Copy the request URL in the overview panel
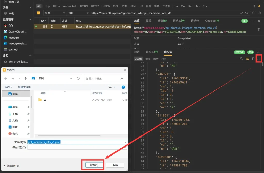The width and height of the screenshot is (264, 173). click(x=259, y=30)
